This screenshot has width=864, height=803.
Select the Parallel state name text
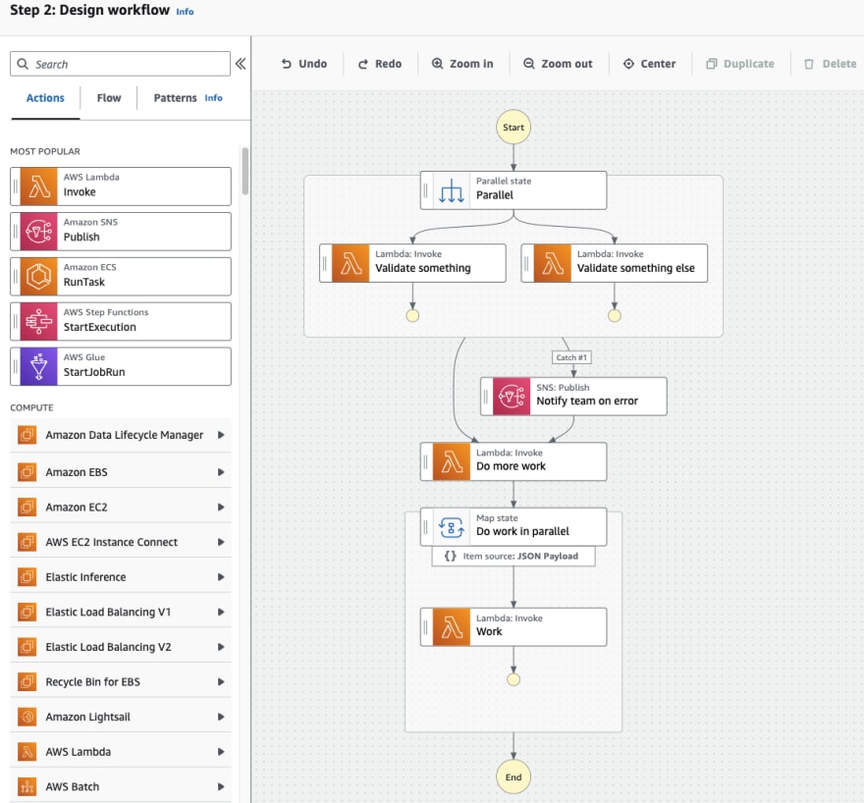[x=494, y=195]
